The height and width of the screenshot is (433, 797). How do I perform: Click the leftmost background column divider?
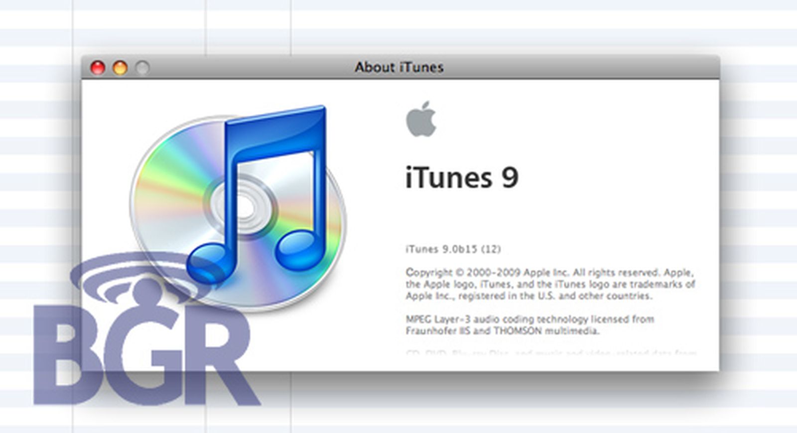click(x=73, y=30)
